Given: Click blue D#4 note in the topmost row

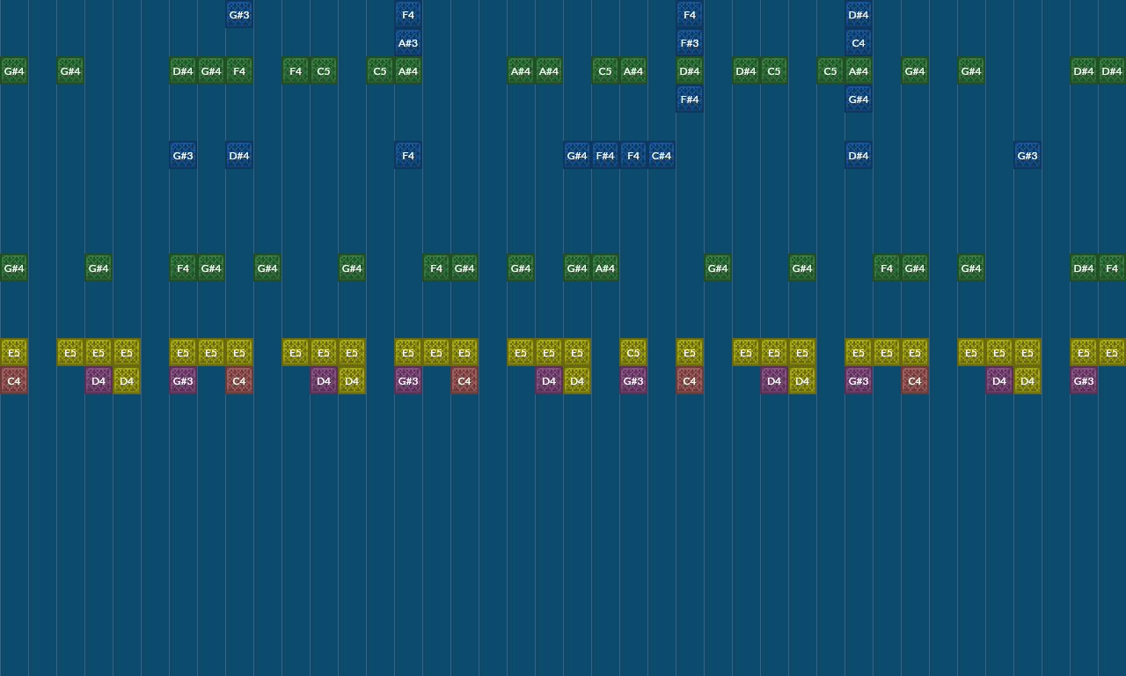Looking at the screenshot, I should tap(859, 14).
